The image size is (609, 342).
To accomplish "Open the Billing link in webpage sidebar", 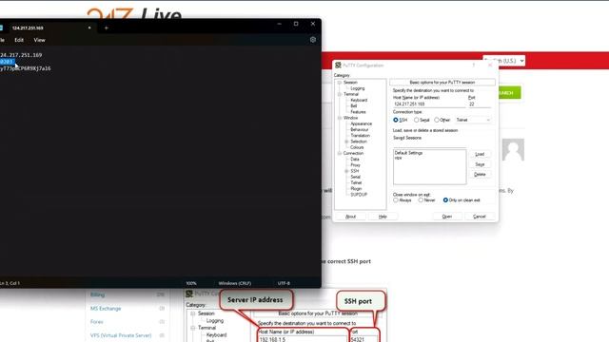I will coord(97,294).
